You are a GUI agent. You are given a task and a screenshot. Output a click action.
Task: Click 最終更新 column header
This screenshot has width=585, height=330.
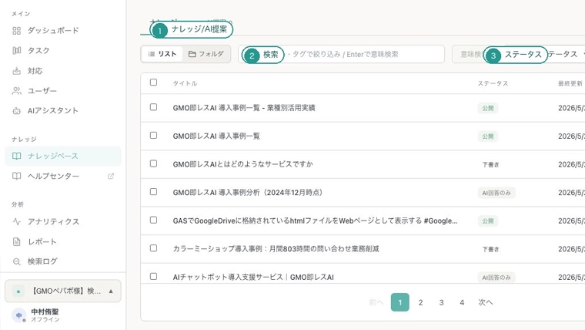tap(570, 83)
